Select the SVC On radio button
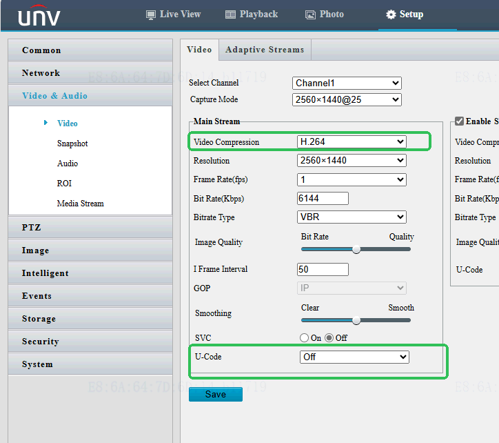This screenshot has height=443, width=499. click(304, 338)
